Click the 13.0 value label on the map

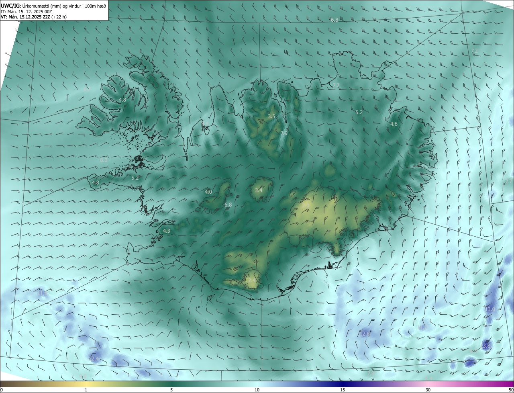[490, 309]
